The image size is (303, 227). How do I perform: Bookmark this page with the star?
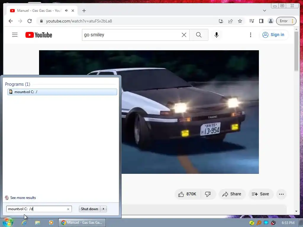pos(240,21)
